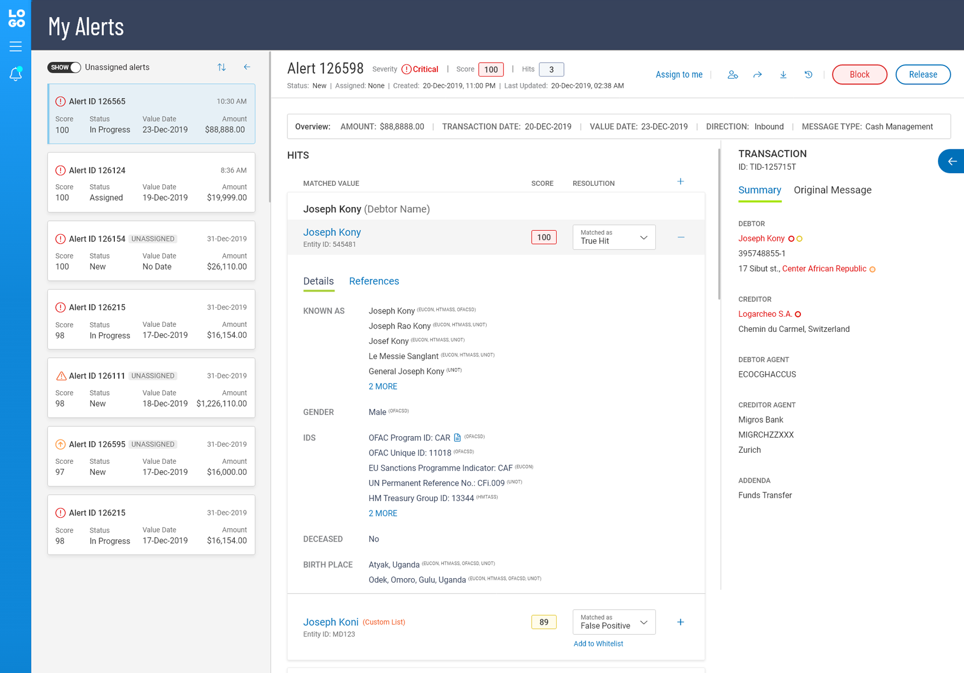This screenshot has width=964, height=673.
Task: Toggle the SHOW switch for unassigned alerts
Action: click(64, 67)
